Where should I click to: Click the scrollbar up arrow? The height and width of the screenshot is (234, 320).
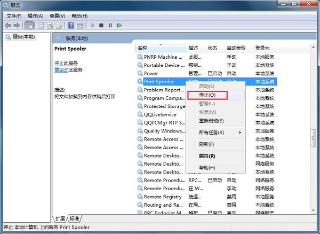(313, 47)
